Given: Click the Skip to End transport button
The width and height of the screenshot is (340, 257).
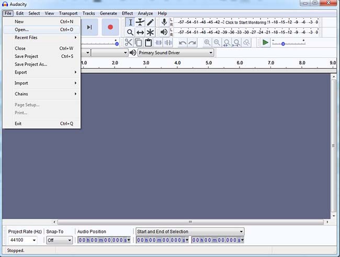Looking at the screenshot, I should (x=89, y=27).
